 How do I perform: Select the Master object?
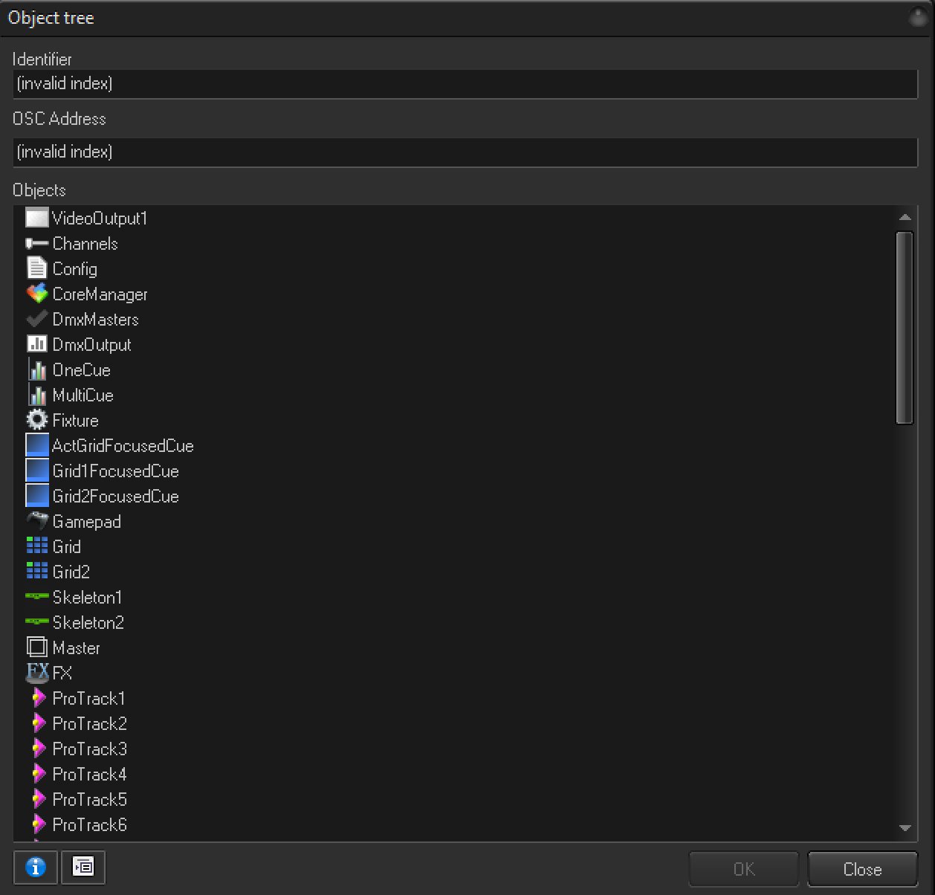pyautogui.click(x=76, y=648)
